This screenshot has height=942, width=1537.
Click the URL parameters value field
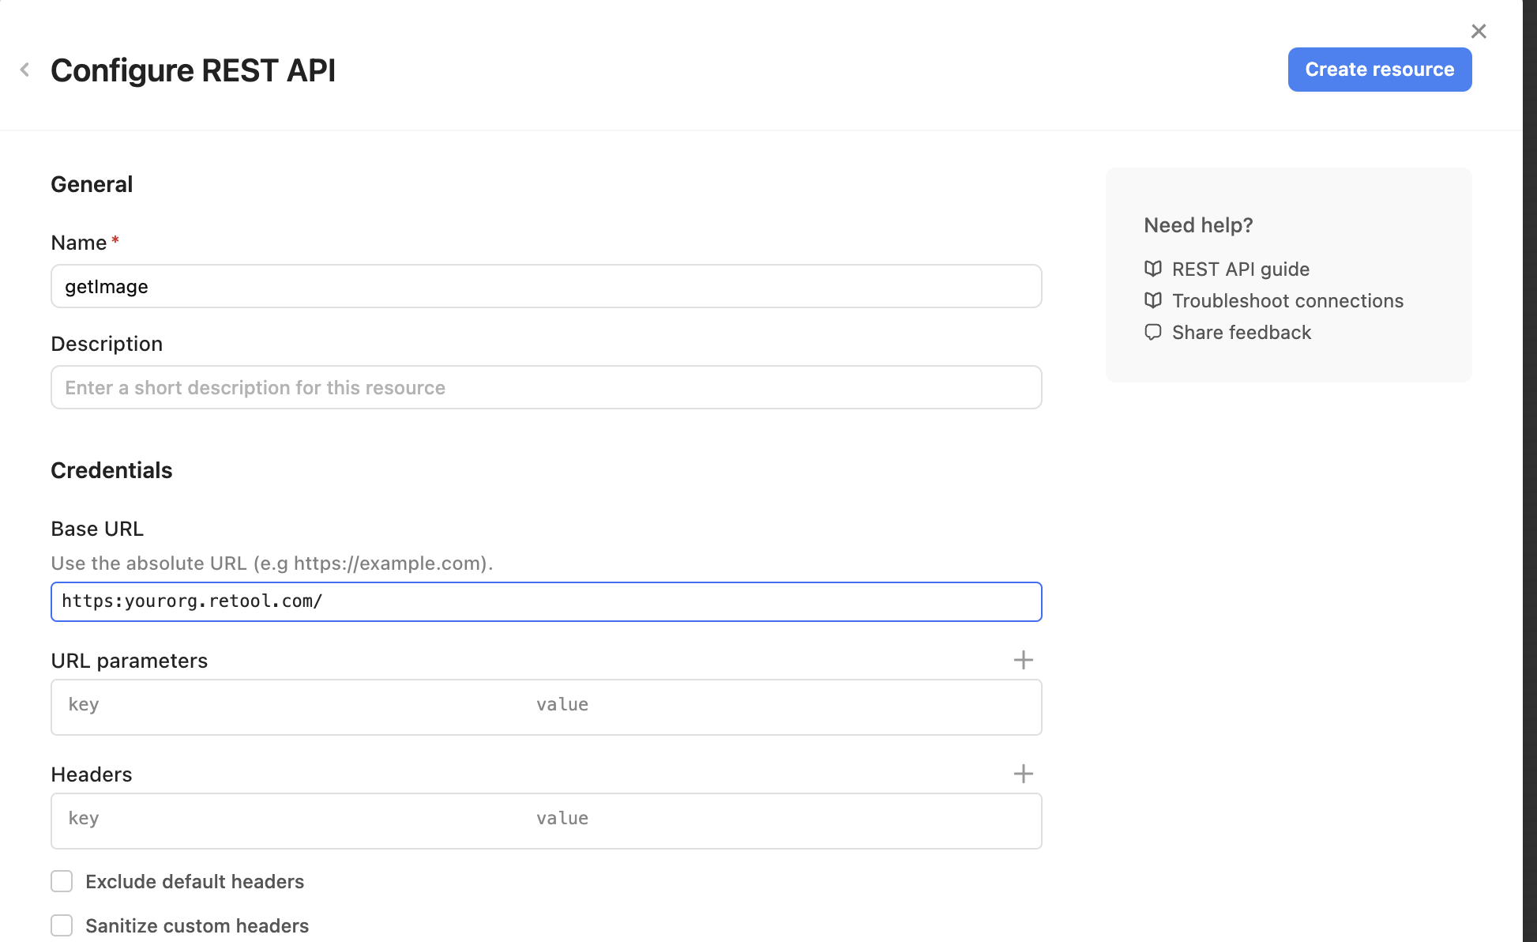[x=782, y=706]
